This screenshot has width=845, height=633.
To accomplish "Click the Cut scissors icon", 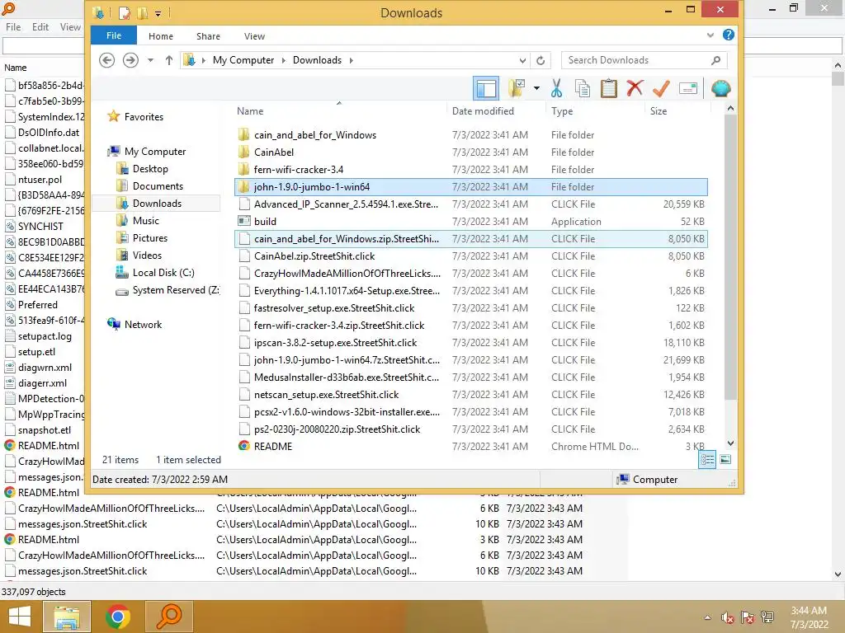I will tap(557, 88).
